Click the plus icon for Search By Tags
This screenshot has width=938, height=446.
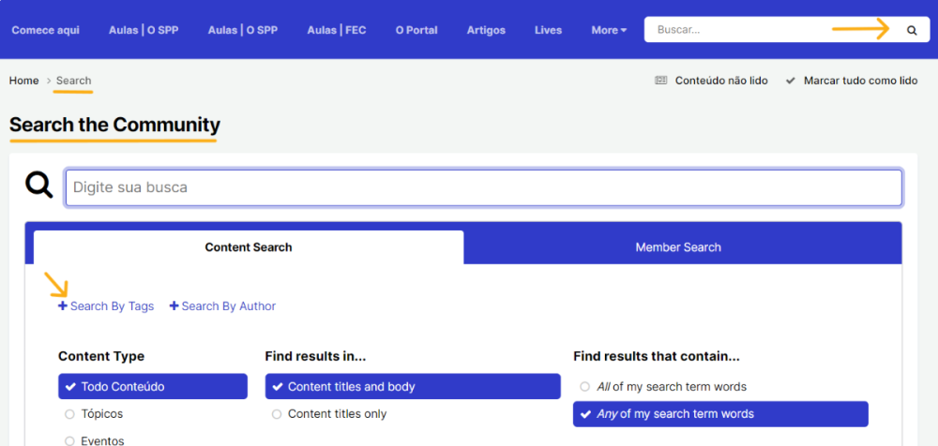pos(63,306)
